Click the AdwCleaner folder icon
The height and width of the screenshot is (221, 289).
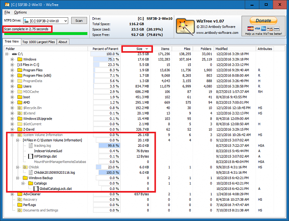[20, 194]
